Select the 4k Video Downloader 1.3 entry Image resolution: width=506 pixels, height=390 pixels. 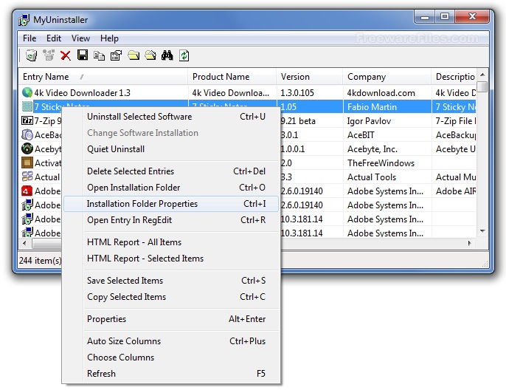tap(83, 93)
